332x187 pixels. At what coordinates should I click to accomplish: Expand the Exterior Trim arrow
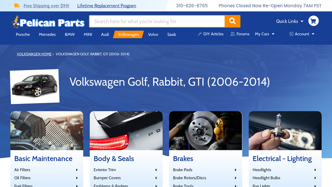156,170
